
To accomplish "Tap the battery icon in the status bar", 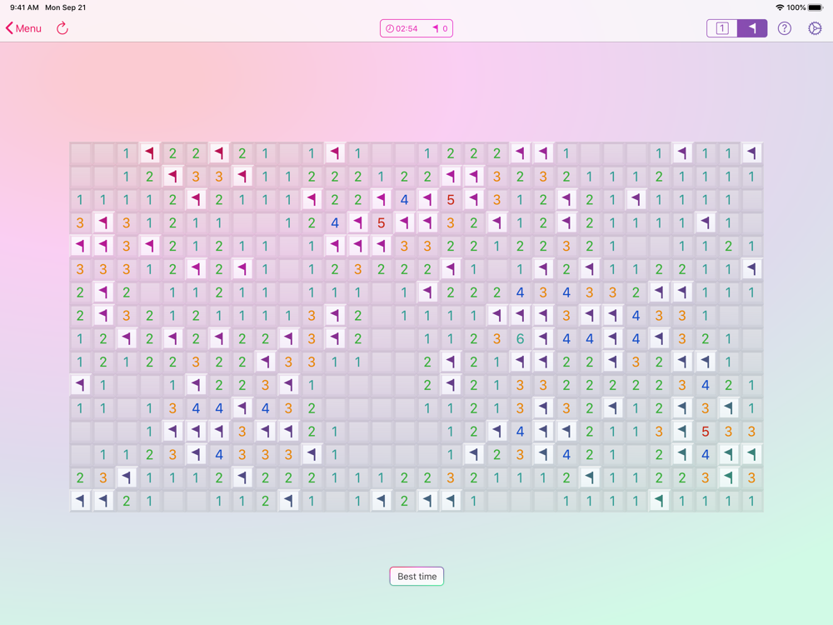I will [x=816, y=7].
